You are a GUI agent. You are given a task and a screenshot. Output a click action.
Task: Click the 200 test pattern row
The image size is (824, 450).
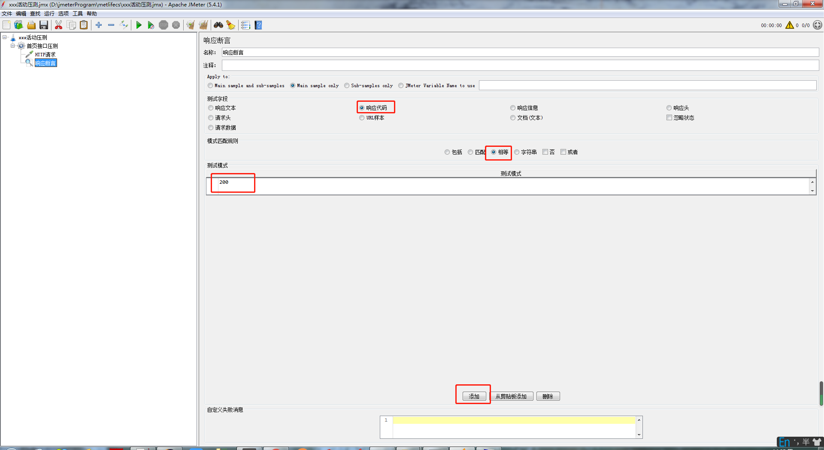[x=508, y=182]
